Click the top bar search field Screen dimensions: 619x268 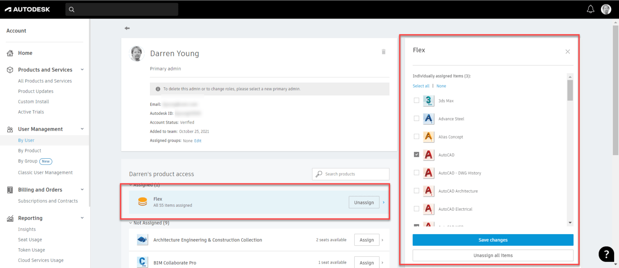tap(122, 10)
